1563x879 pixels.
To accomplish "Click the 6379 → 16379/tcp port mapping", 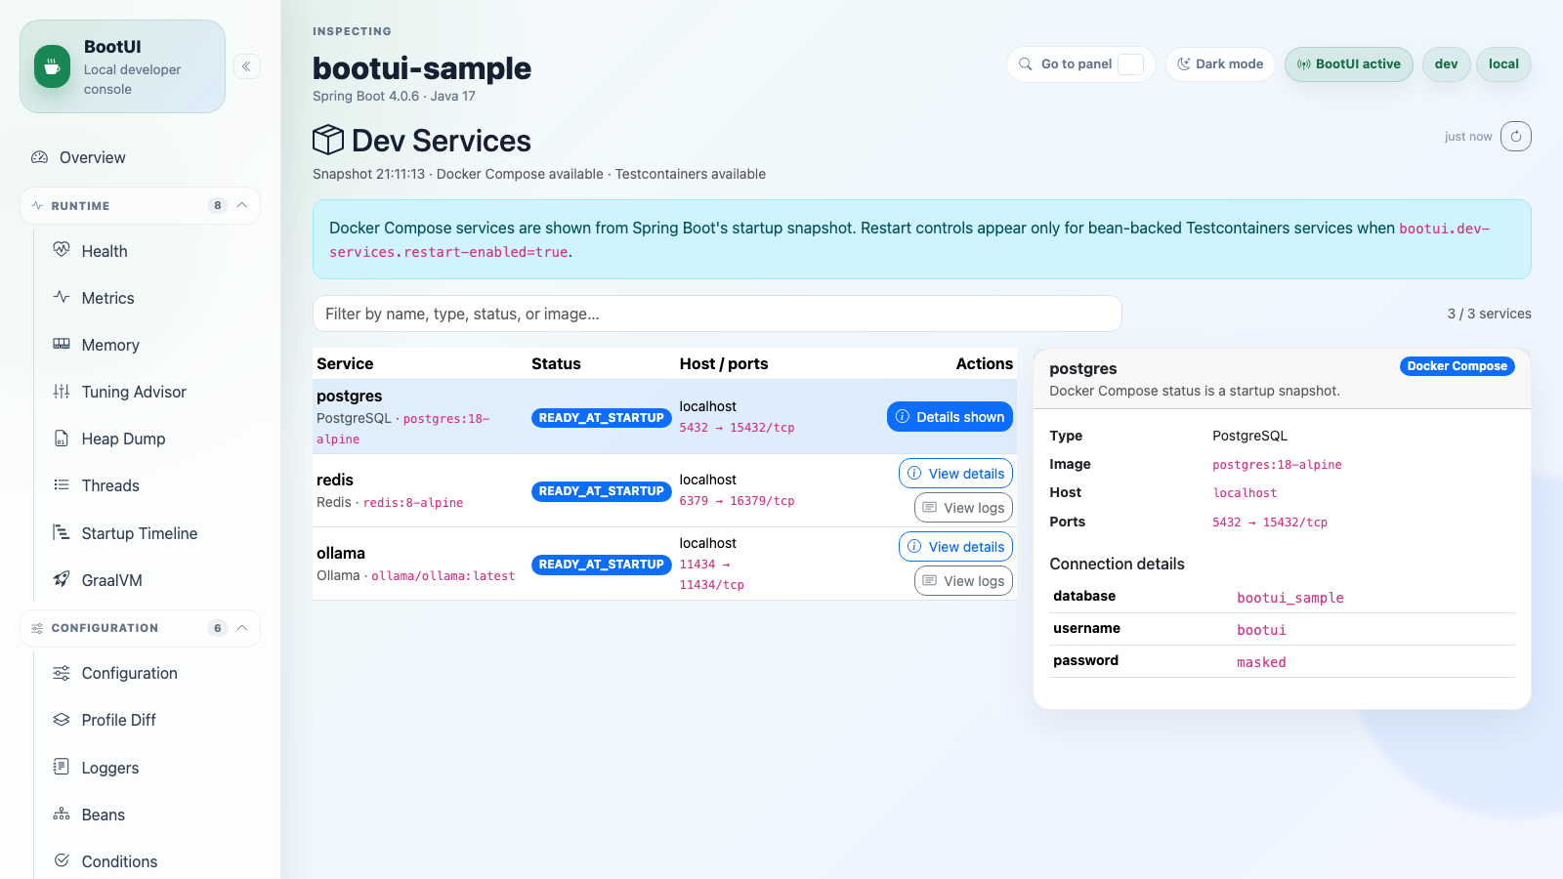I will point(737,501).
